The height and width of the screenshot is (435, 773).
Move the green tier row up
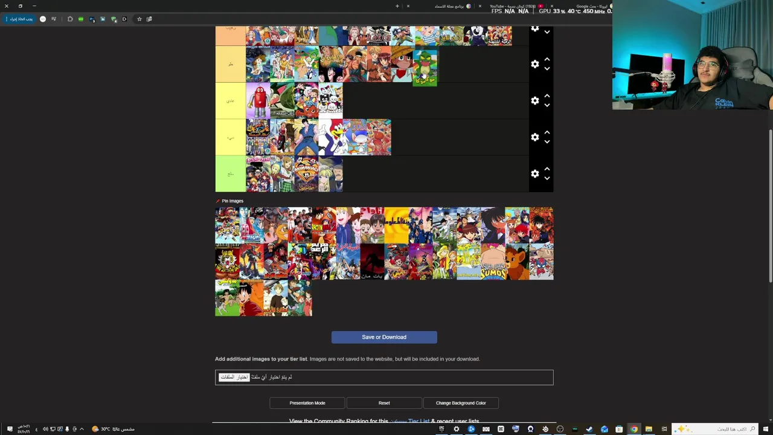coord(547,169)
